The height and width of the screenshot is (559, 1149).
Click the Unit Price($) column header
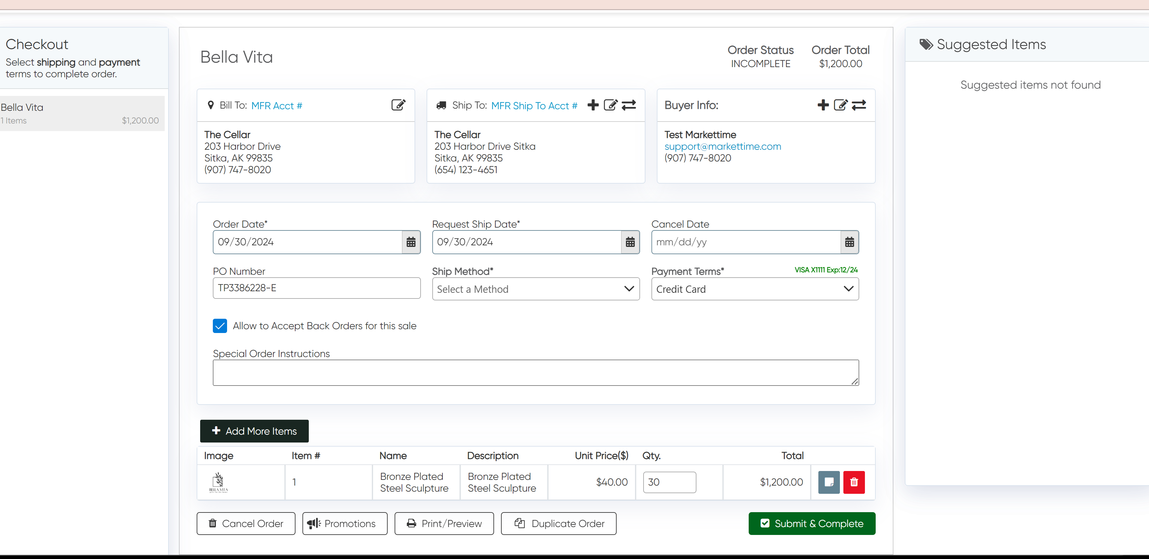tap(601, 455)
